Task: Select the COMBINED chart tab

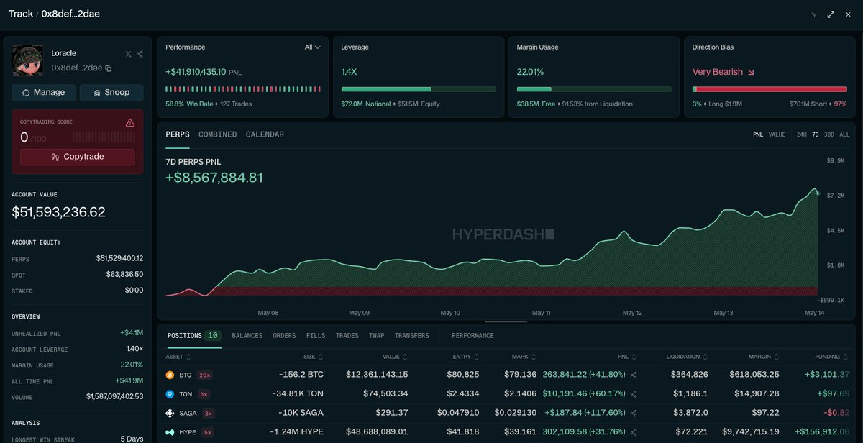Action: pyautogui.click(x=217, y=134)
